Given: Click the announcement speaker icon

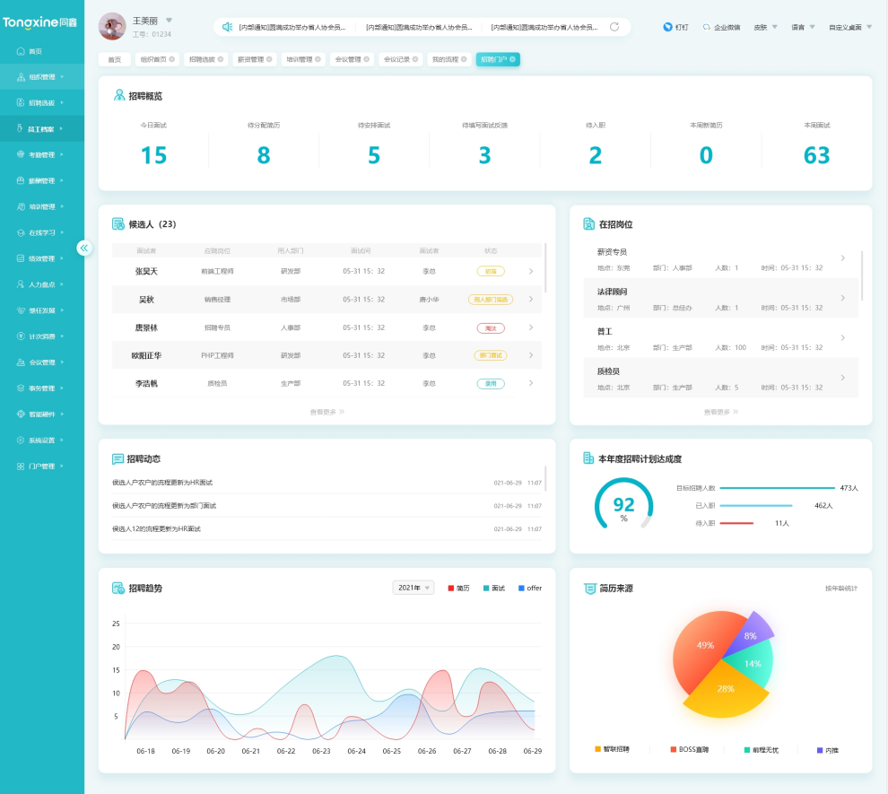Looking at the screenshot, I should click(x=228, y=27).
